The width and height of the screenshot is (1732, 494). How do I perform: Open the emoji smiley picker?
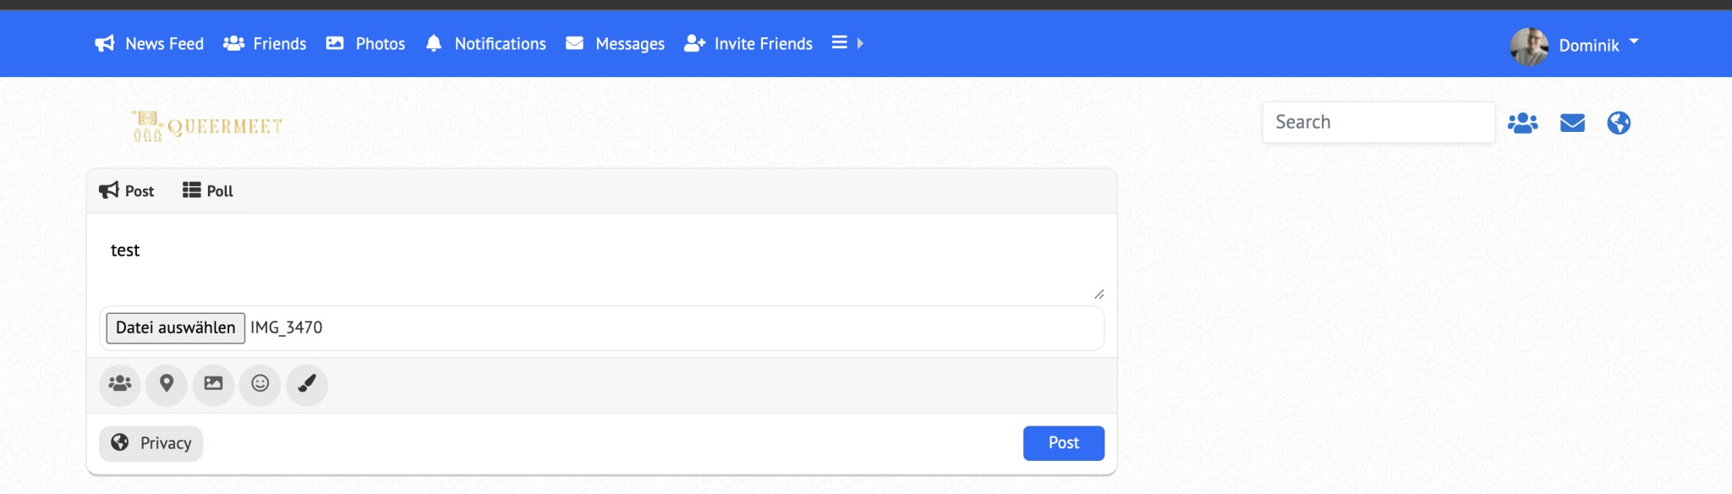click(260, 384)
